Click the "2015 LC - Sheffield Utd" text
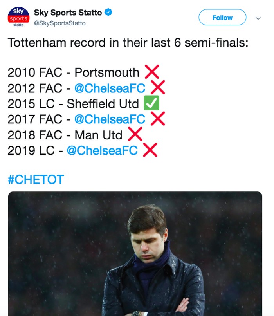The image size is (274, 316). point(73,104)
